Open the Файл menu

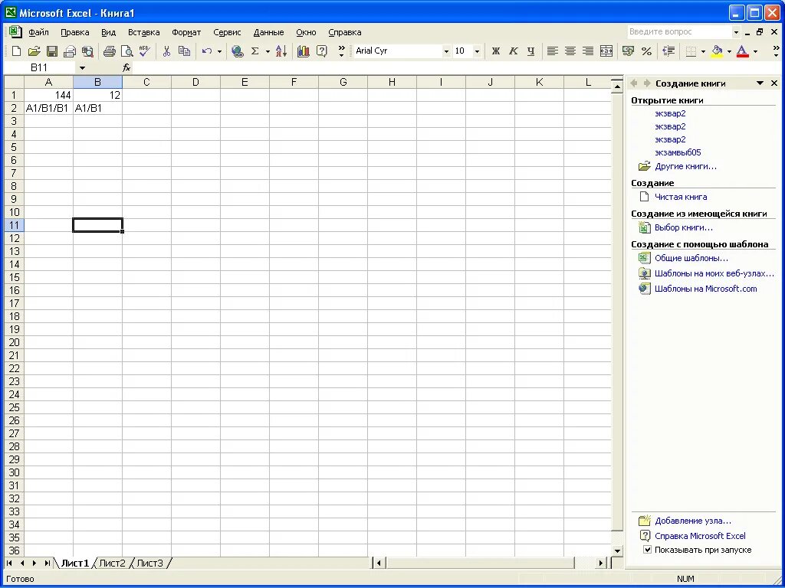(x=38, y=32)
